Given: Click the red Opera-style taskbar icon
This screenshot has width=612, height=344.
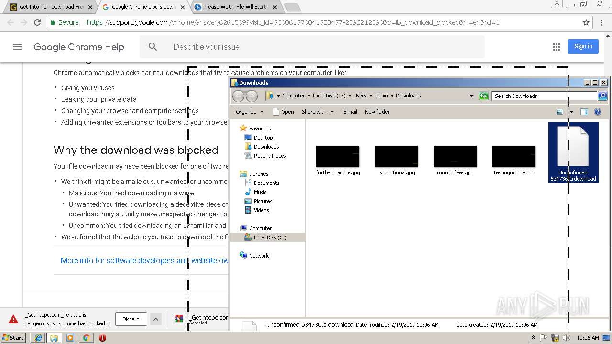Looking at the screenshot, I should [x=102, y=338].
